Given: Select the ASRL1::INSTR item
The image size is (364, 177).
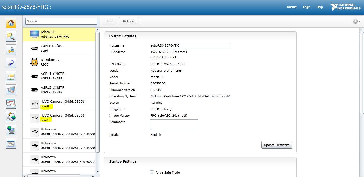Looking at the screenshot, I should [x=59, y=76].
